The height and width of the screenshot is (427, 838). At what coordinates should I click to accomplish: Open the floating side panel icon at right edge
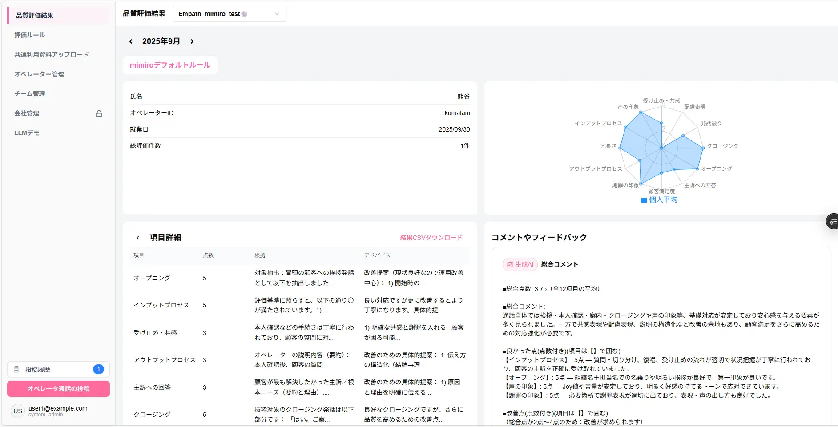(832, 221)
